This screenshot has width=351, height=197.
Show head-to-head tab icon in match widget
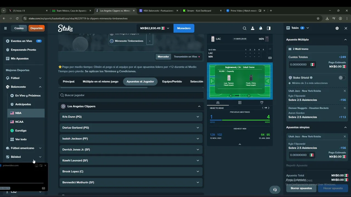pyautogui.click(x=218, y=103)
